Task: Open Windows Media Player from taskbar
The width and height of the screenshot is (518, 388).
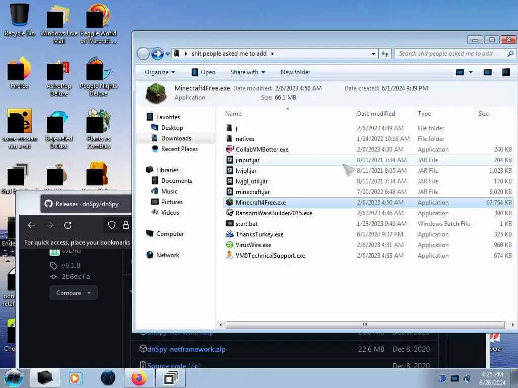Action: pos(75,378)
